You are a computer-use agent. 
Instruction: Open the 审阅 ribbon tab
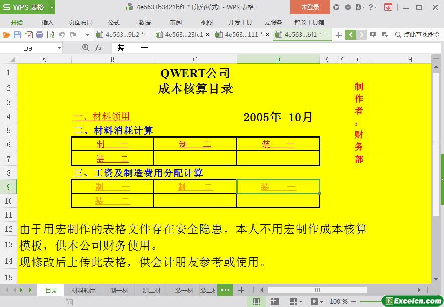coord(176,23)
